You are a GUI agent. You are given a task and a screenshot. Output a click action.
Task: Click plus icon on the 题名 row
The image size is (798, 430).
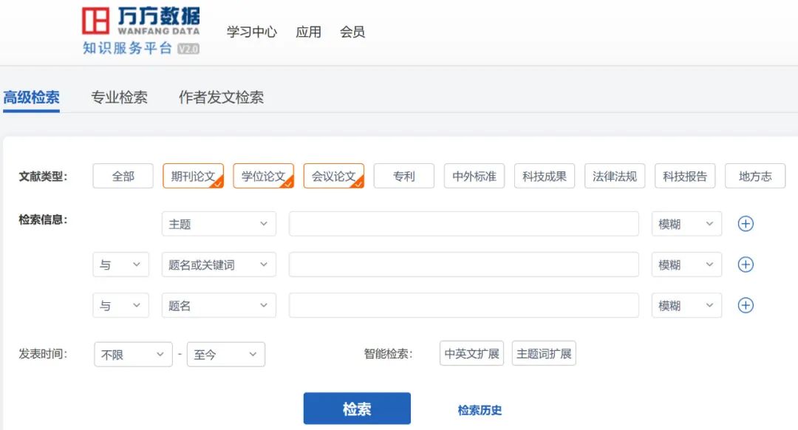[746, 305]
